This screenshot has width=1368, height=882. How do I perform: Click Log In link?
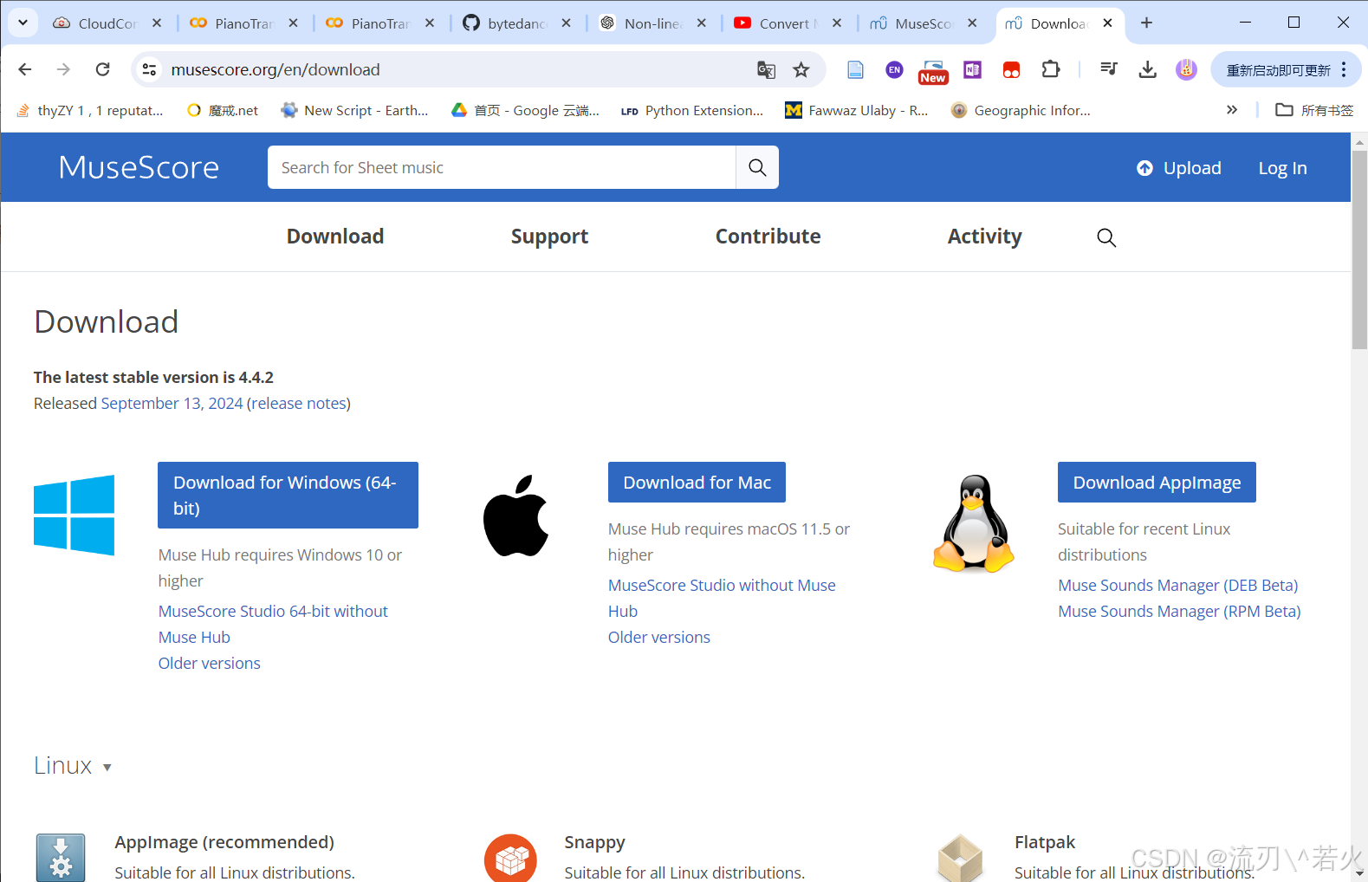(1282, 168)
